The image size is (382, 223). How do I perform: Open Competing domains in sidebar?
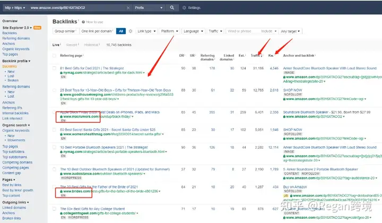(x=18, y=162)
